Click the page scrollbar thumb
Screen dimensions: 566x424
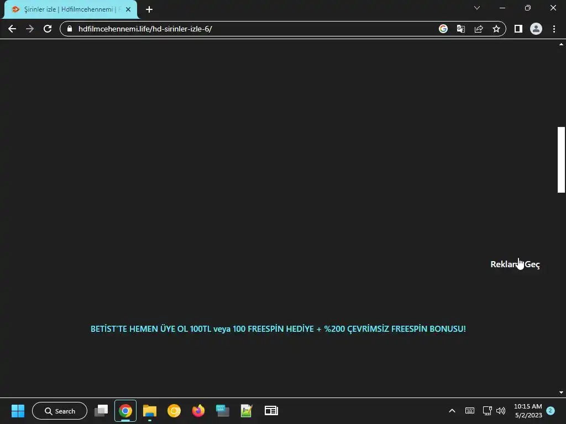[561, 160]
